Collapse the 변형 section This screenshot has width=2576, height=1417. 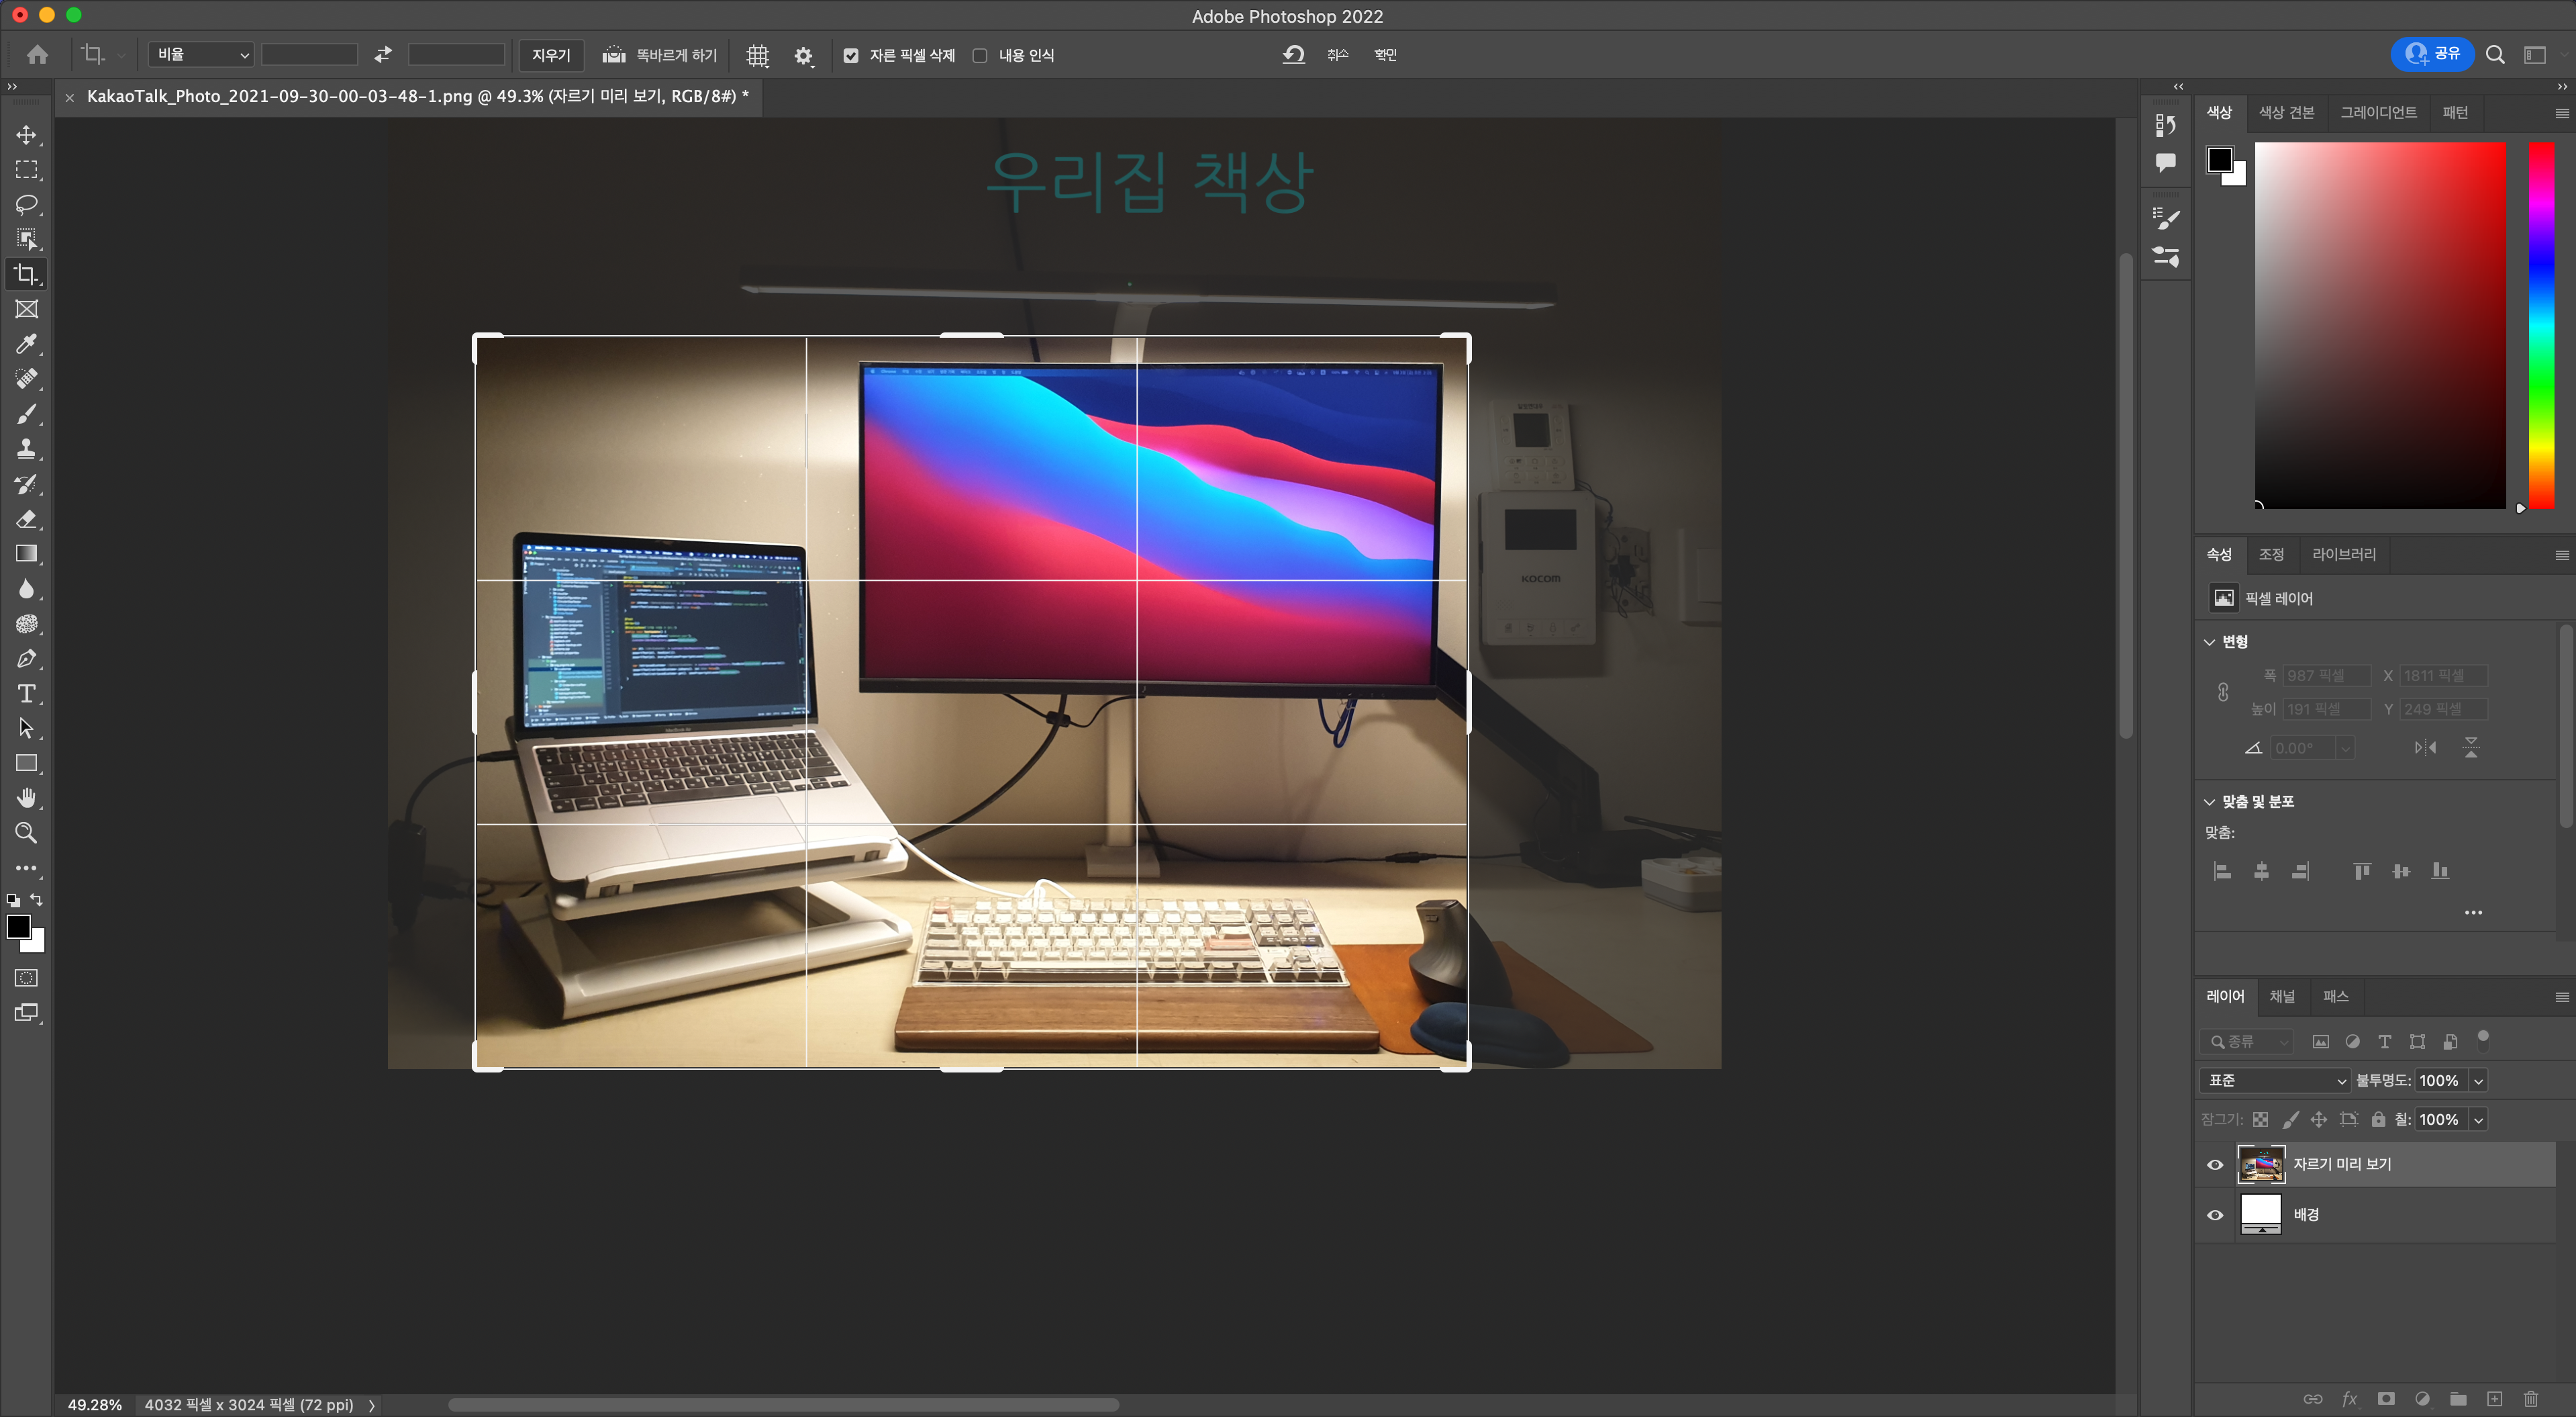[2209, 641]
